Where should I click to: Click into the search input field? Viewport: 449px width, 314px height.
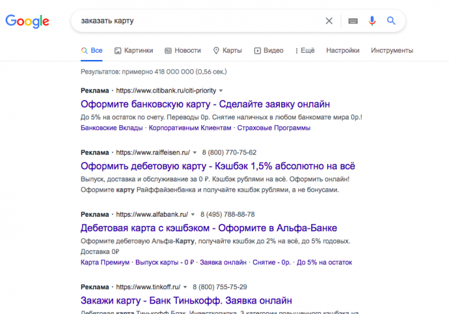tap(200, 21)
